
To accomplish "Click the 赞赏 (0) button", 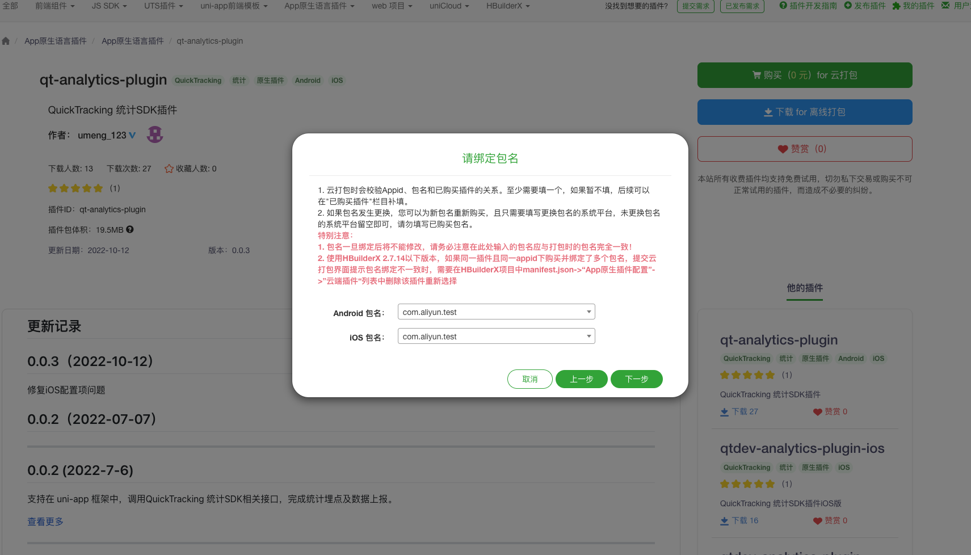I will 805,149.
